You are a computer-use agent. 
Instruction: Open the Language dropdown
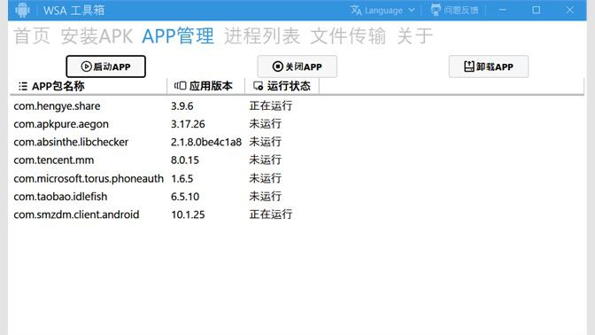(382, 11)
